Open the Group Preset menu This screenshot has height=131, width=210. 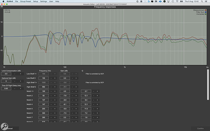point(26,1)
